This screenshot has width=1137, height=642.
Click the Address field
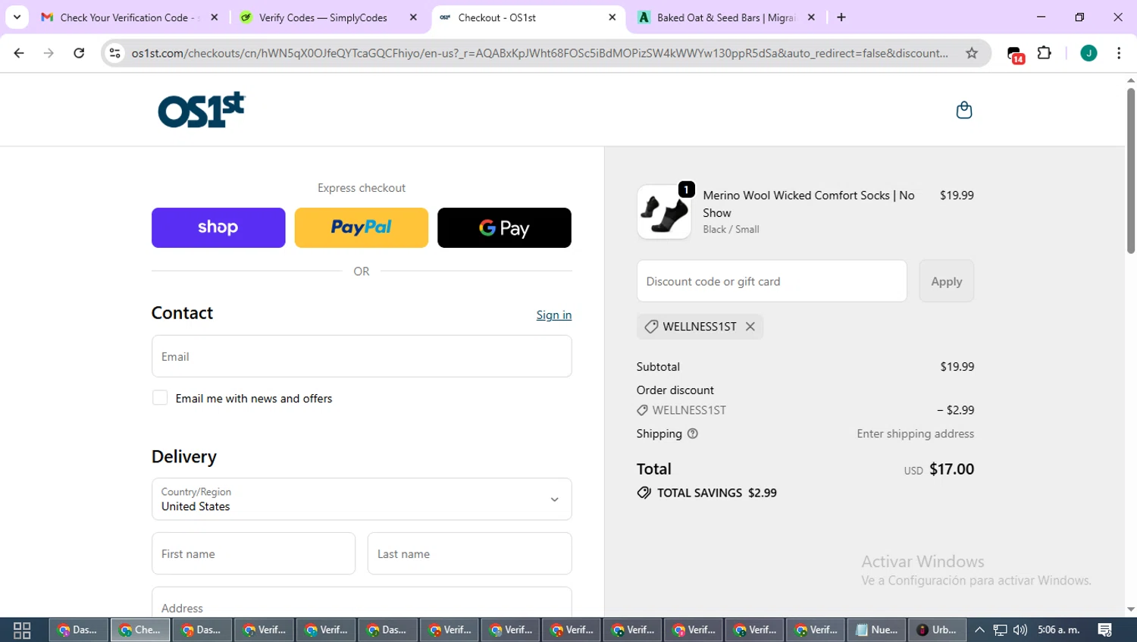coord(362,603)
